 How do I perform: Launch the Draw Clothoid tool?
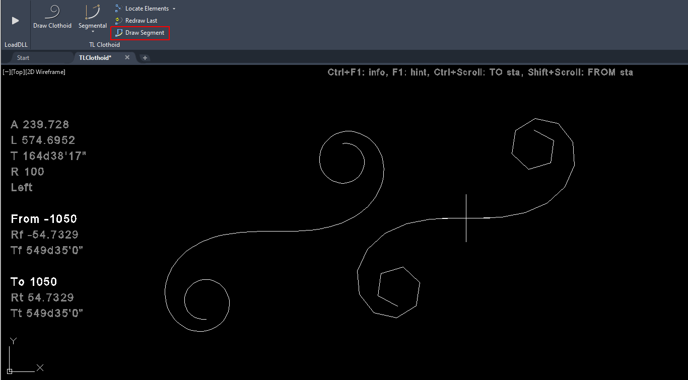pyautogui.click(x=52, y=16)
